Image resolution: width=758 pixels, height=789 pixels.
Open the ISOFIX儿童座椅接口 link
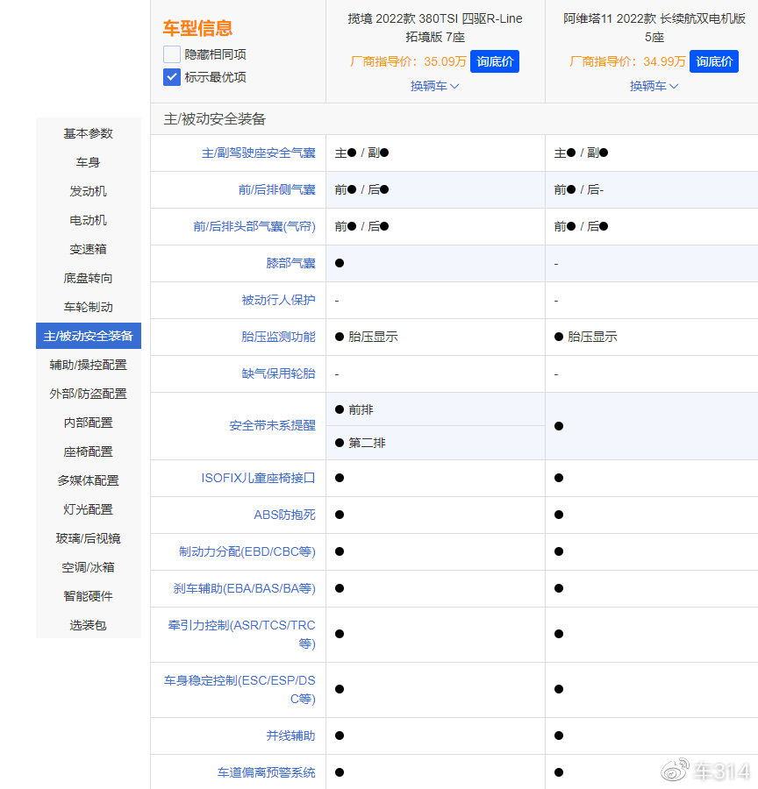click(259, 478)
